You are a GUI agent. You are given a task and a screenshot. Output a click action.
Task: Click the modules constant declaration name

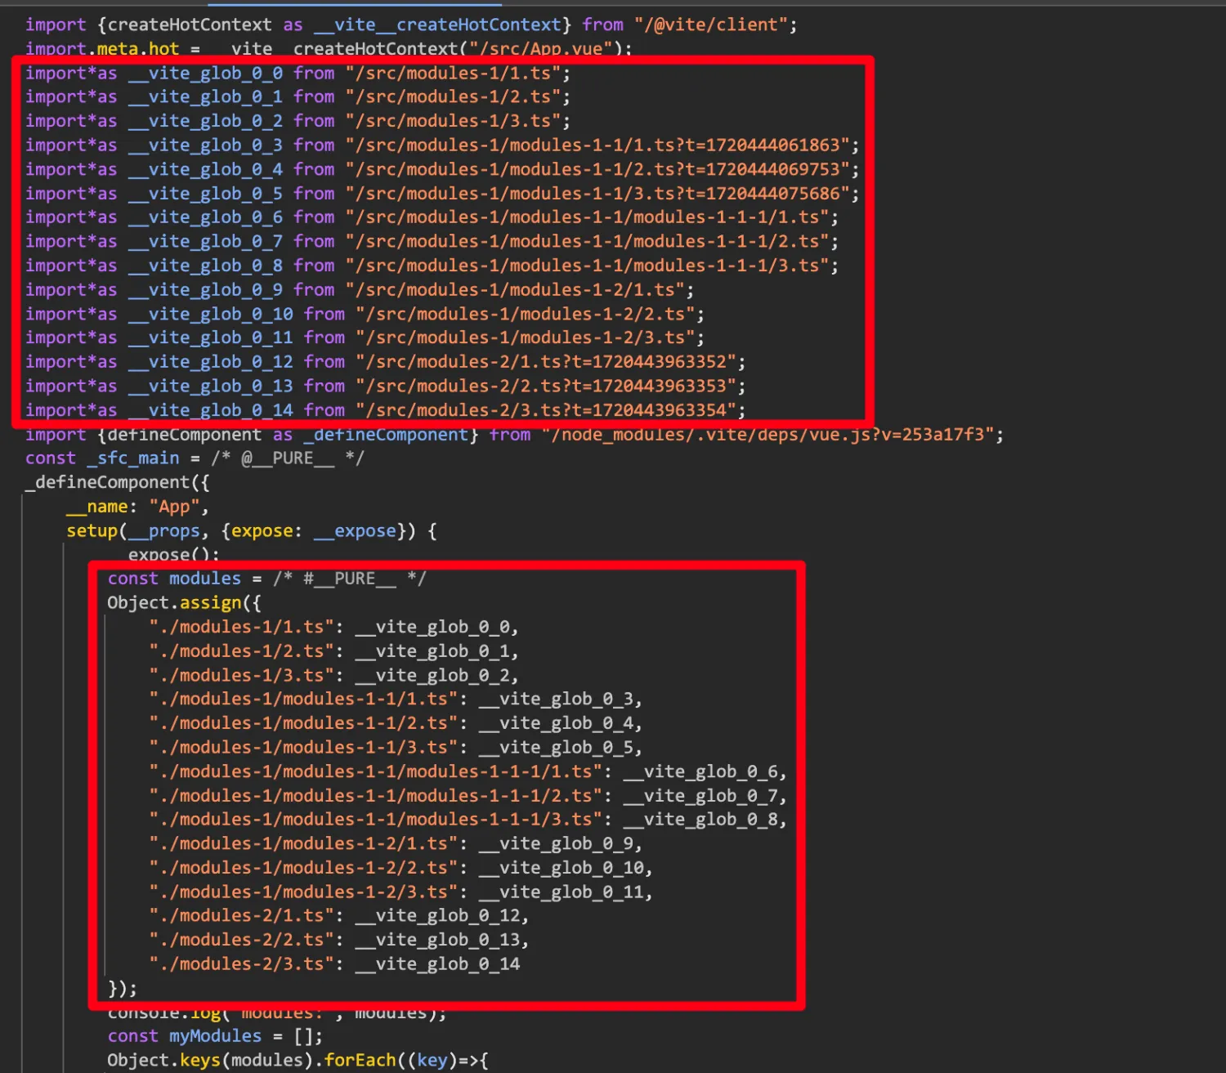tap(204, 579)
